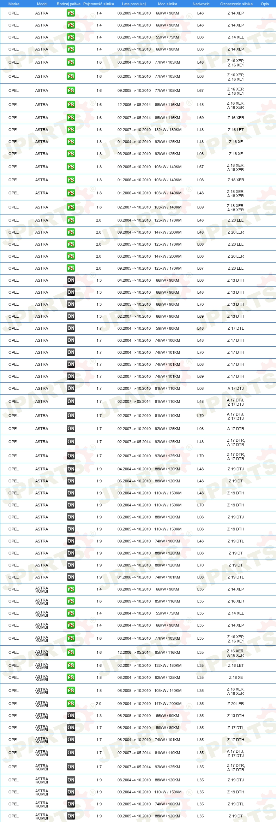Click PB icon for Kombi Z 16 LET L35 row
Viewport: 276px width, 822px height.
click(x=71, y=665)
